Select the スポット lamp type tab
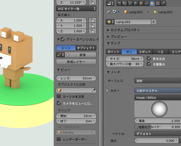 point(145,52)
